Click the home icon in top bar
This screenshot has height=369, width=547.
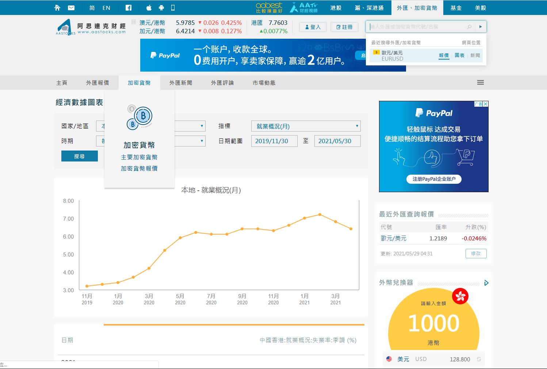(x=57, y=8)
